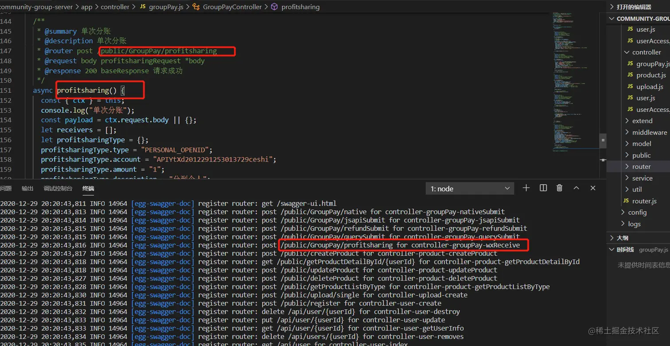Expand the extend folder
This screenshot has width=670, height=346.
click(x=627, y=121)
